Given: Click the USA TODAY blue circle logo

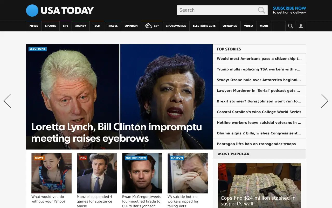Looking at the screenshot, I should click(x=32, y=10).
